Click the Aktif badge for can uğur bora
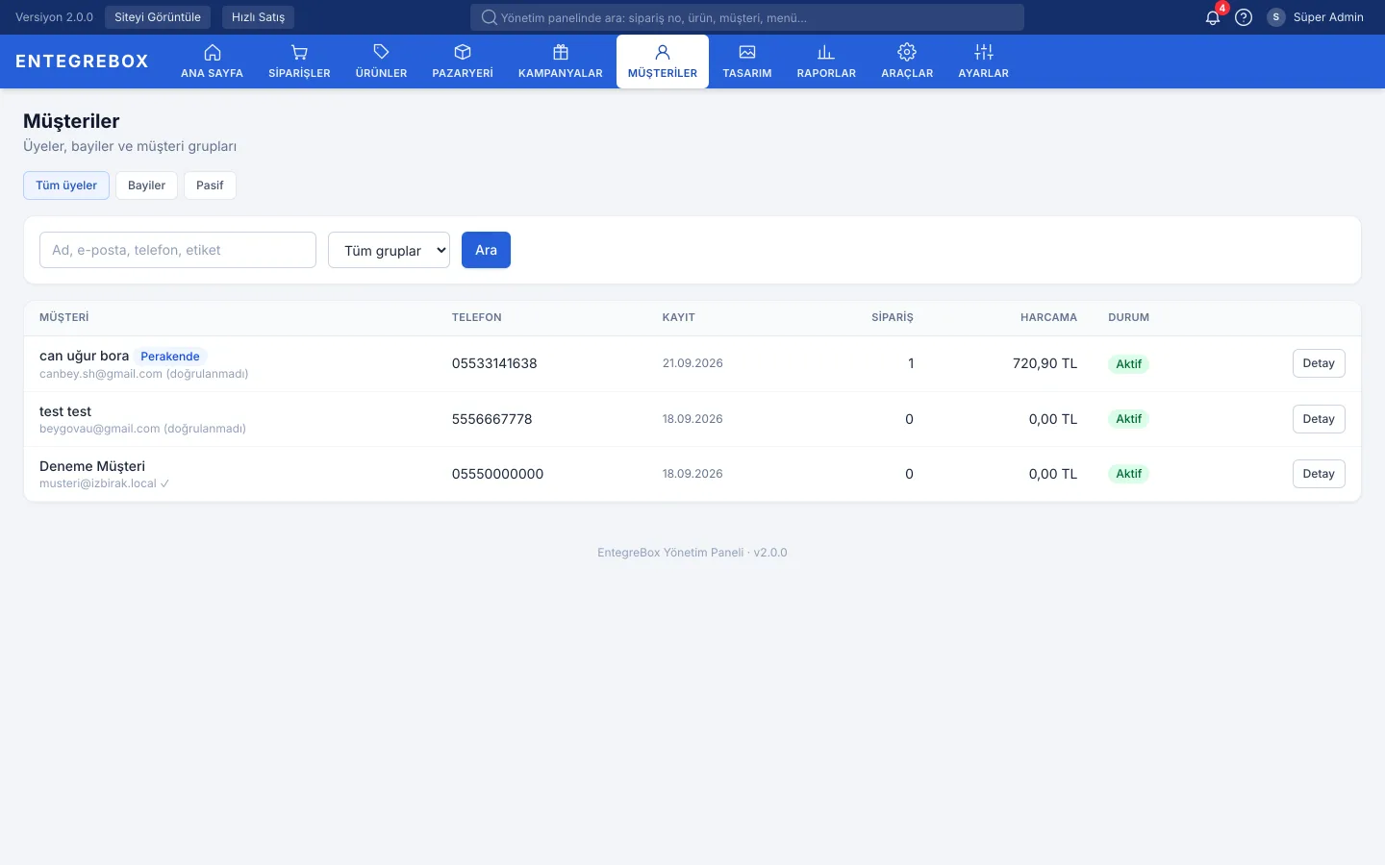 coord(1129,364)
